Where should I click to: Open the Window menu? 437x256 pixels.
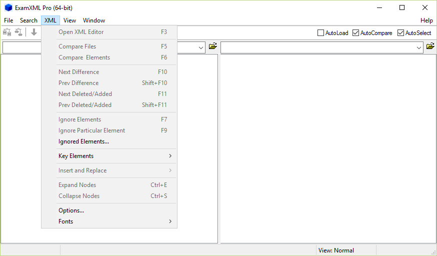point(94,20)
